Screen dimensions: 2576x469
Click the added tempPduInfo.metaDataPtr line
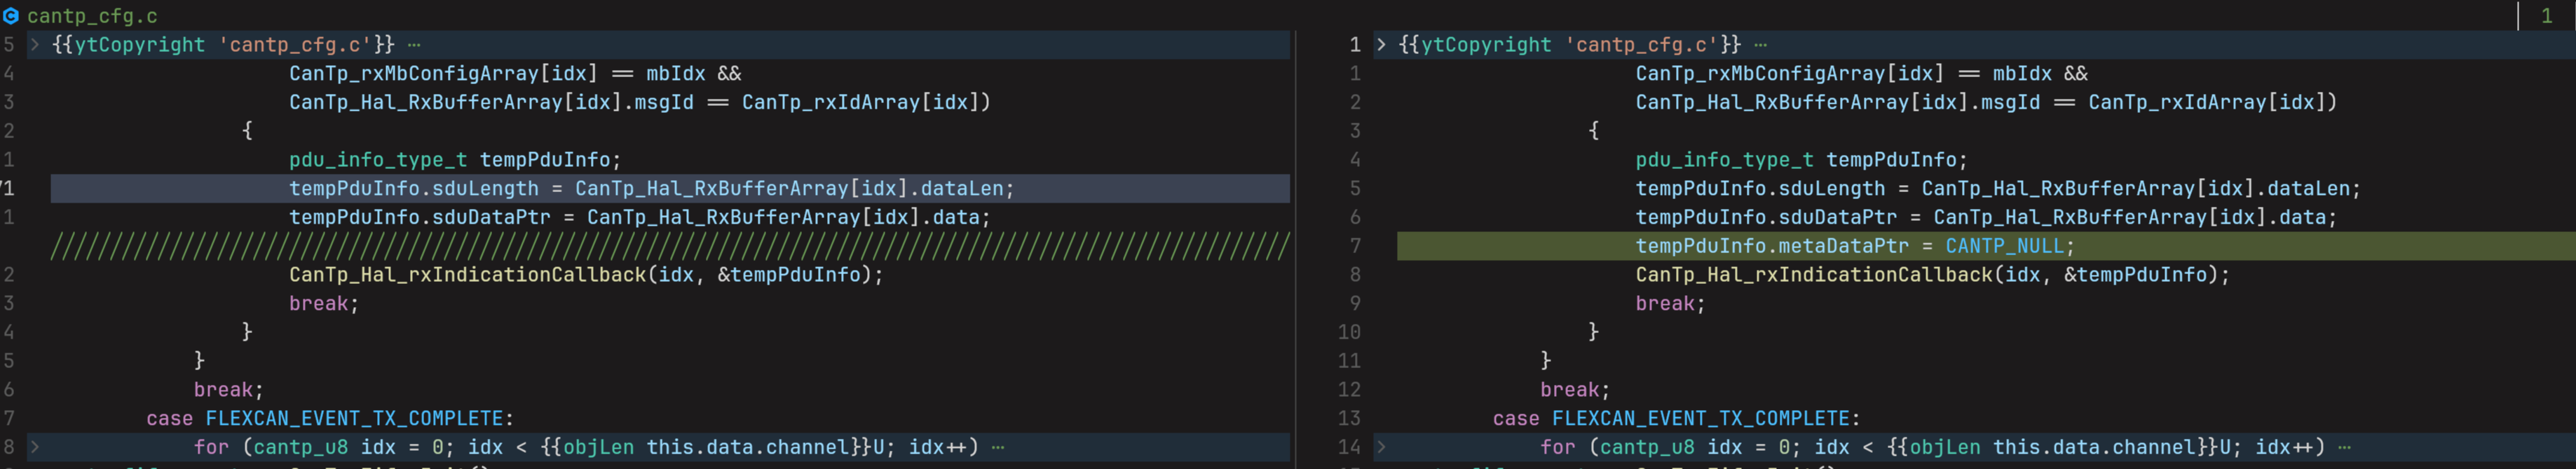coord(1985,246)
